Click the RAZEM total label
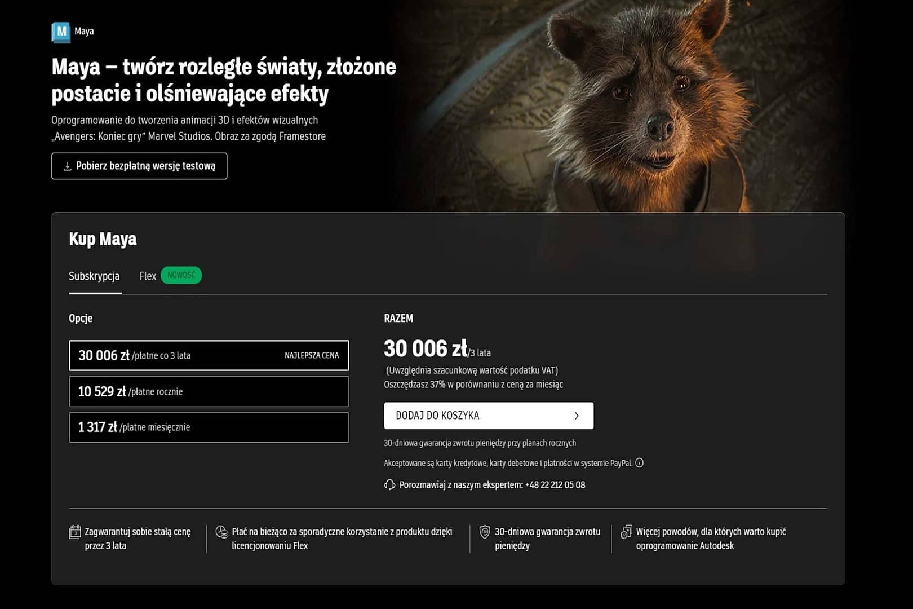913x609 pixels. coord(398,319)
